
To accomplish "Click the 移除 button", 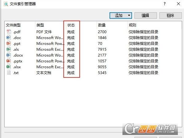I will tap(170, 15).
